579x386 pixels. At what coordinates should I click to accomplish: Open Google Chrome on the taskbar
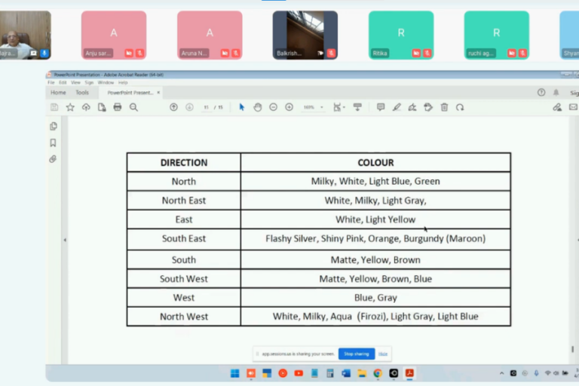(x=378, y=373)
